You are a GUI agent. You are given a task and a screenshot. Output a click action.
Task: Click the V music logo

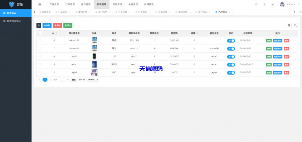12,4
